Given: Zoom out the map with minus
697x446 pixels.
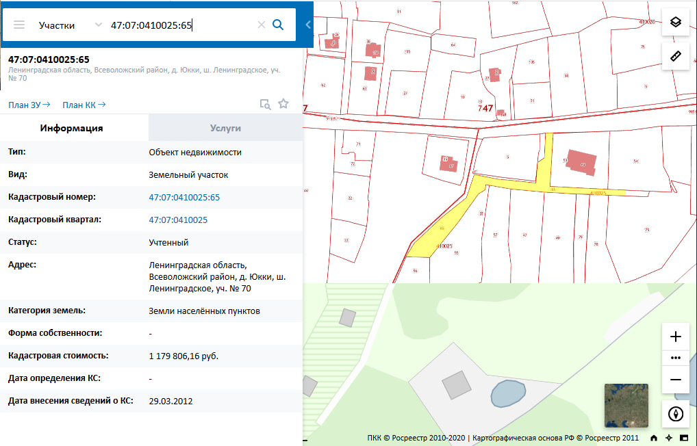Looking at the screenshot, I should 675,380.
